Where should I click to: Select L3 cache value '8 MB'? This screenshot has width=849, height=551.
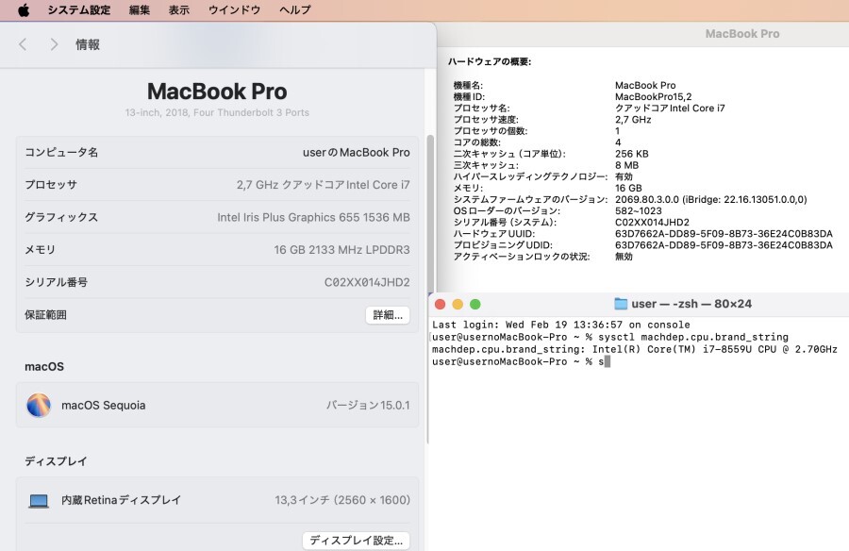point(626,165)
